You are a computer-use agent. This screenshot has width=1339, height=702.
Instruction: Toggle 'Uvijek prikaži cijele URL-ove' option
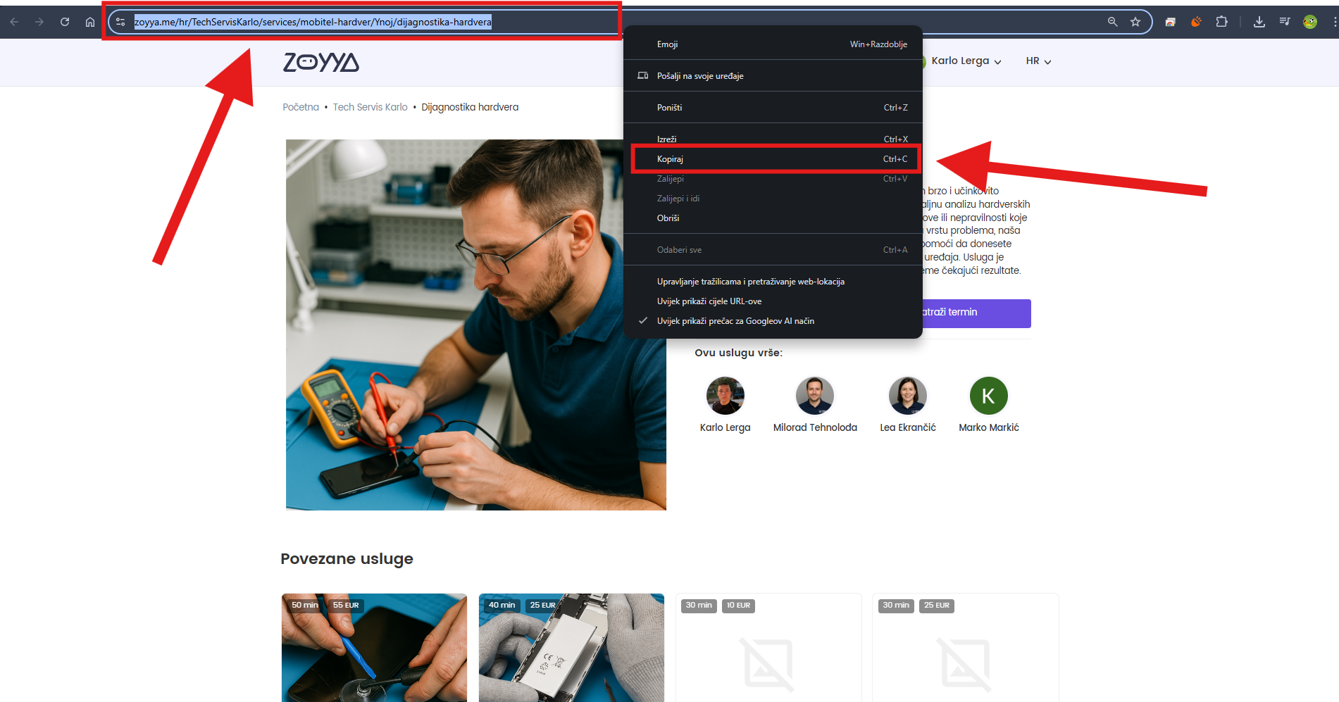(x=709, y=301)
